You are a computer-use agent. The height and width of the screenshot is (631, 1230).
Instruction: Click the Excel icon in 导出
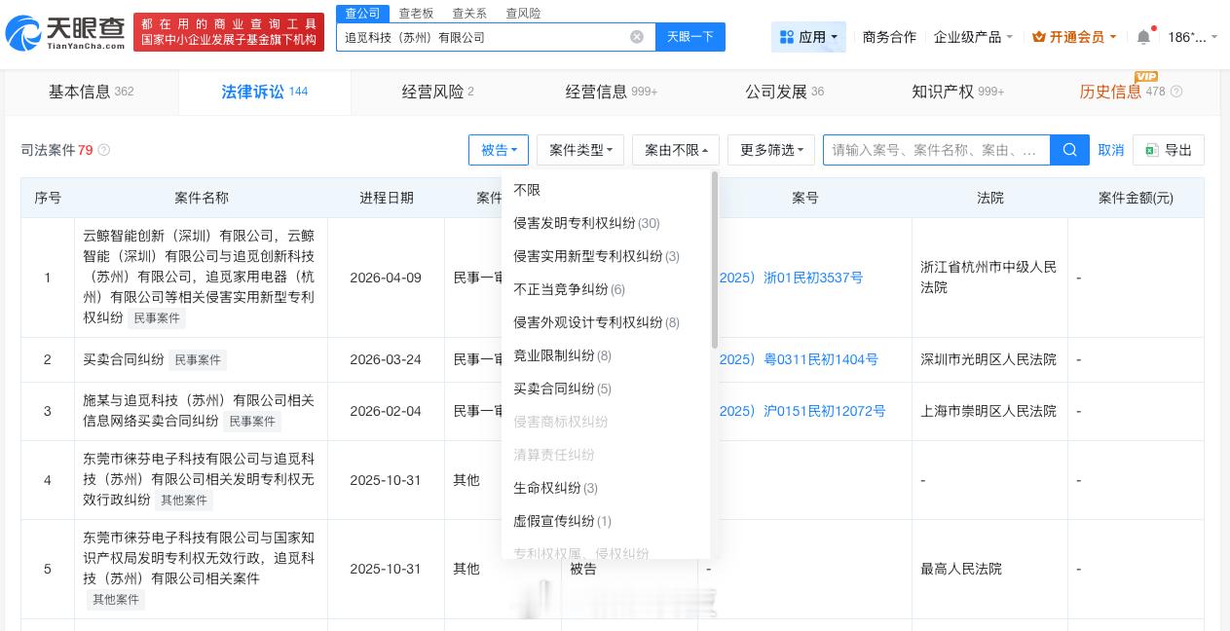pos(1152,150)
